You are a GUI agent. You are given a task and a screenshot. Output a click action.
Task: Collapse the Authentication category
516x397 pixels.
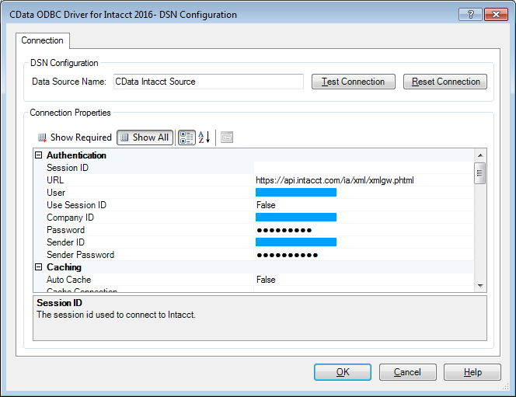(39, 155)
